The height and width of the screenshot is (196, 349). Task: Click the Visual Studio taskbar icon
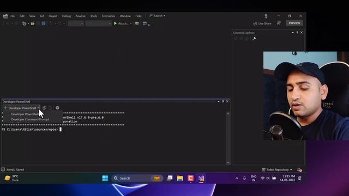(201, 178)
